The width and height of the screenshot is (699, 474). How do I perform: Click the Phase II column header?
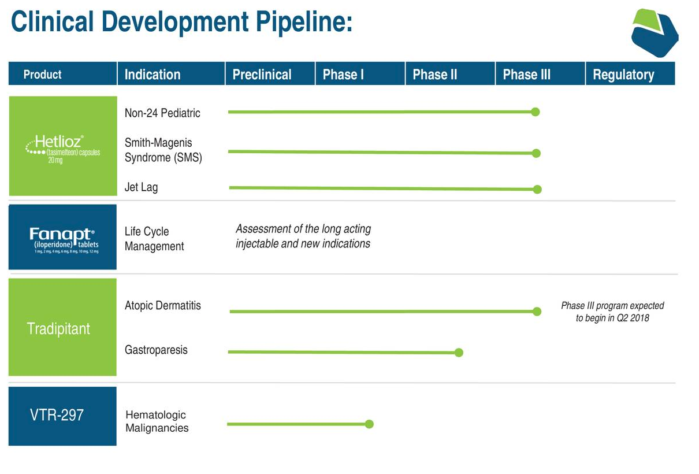click(x=451, y=74)
